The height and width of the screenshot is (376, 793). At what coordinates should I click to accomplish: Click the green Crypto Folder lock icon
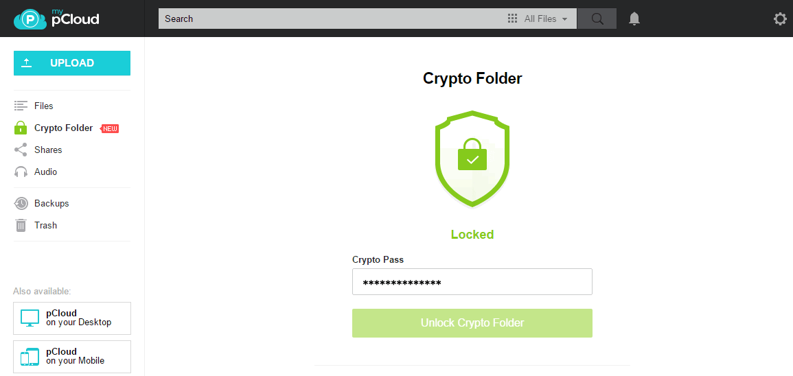[x=20, y=128]
